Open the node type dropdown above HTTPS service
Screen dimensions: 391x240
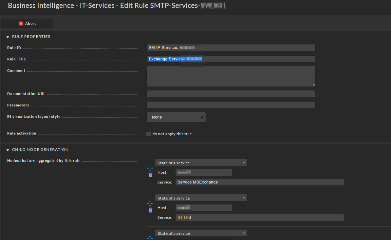pos(201,198)
